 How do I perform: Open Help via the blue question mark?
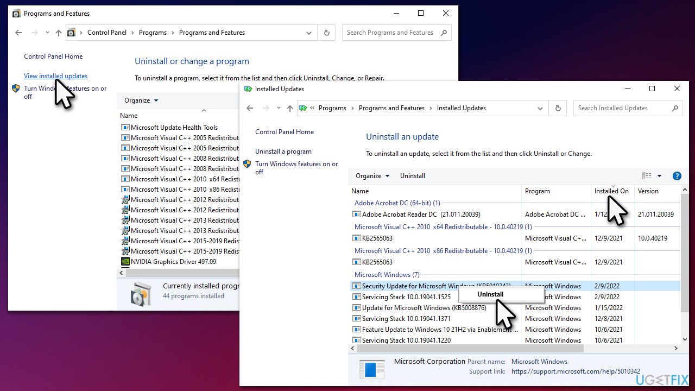pos(677,175)
